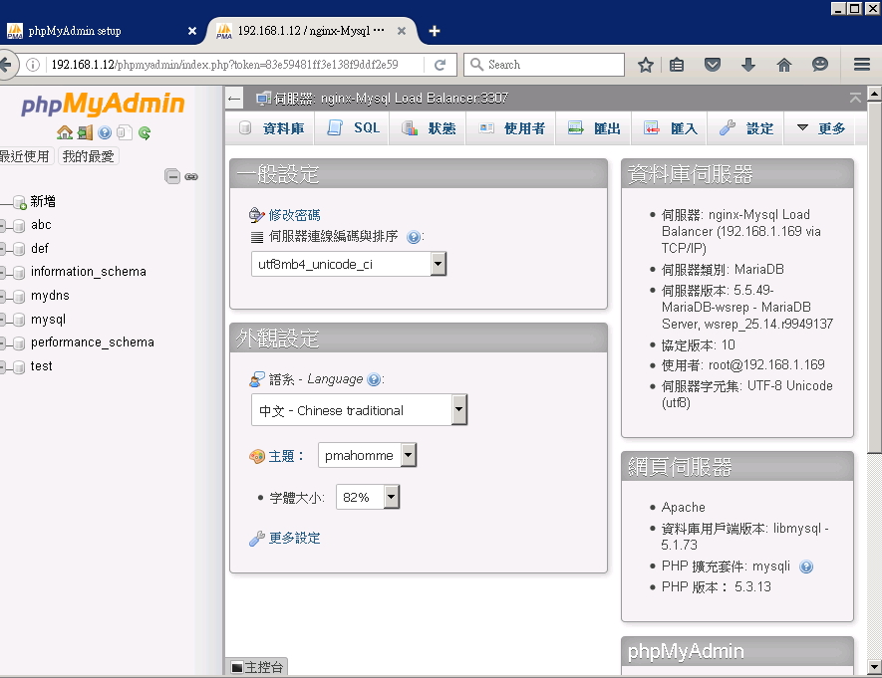Close the 192.168.1.12 nginx-Mysql browser tab
Image resolution: width=882 pixels, height=678 pixels.
[402, 31]
